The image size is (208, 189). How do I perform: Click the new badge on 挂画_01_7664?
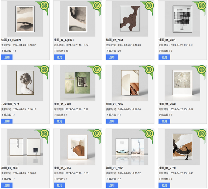(x=97, y=134)
